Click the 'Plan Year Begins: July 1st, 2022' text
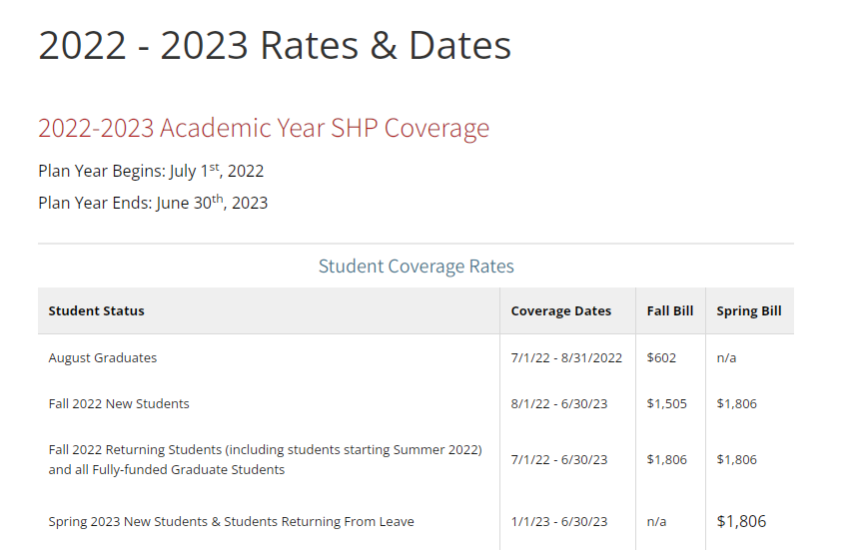858x557 pixels. (151, 171)
